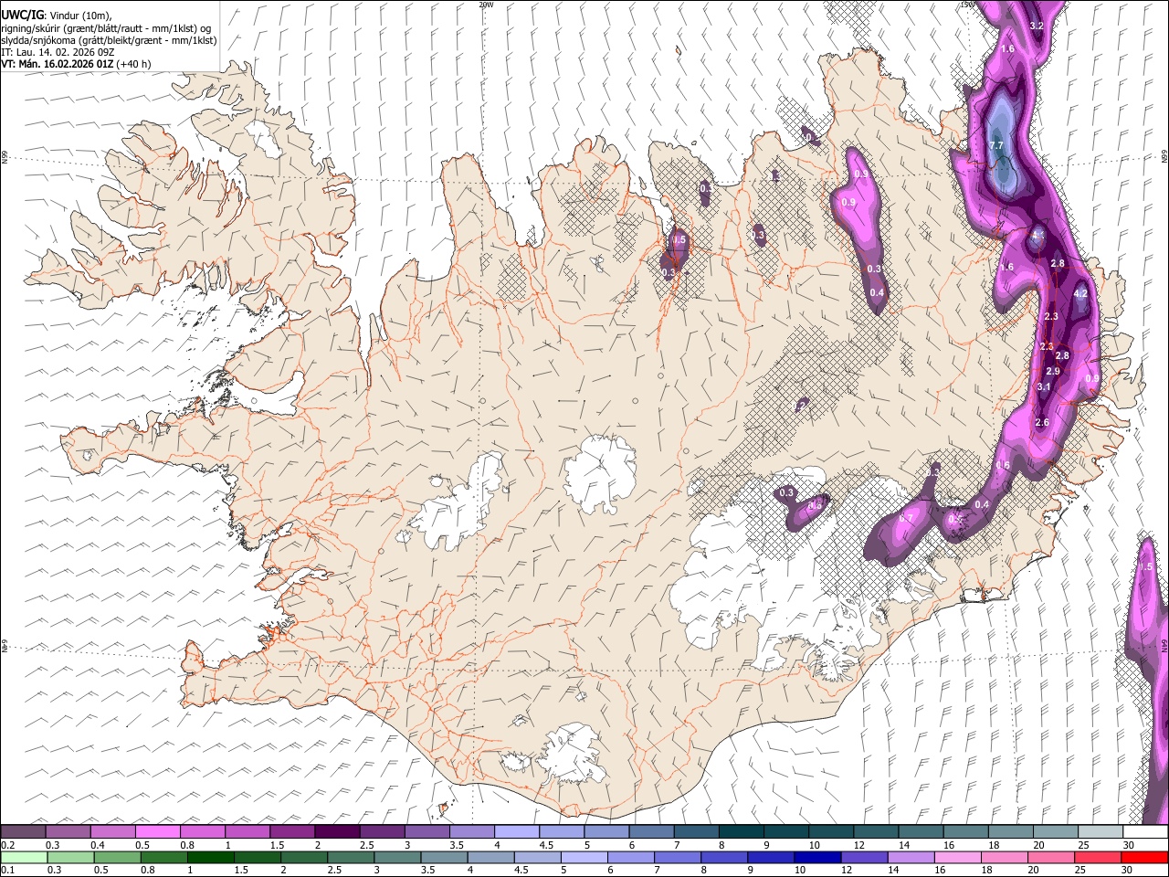The width and height of the screenshot is (1169, 877).
Task: Click pale grey 25 swatch in snow legend
Action: [1101, 831]
